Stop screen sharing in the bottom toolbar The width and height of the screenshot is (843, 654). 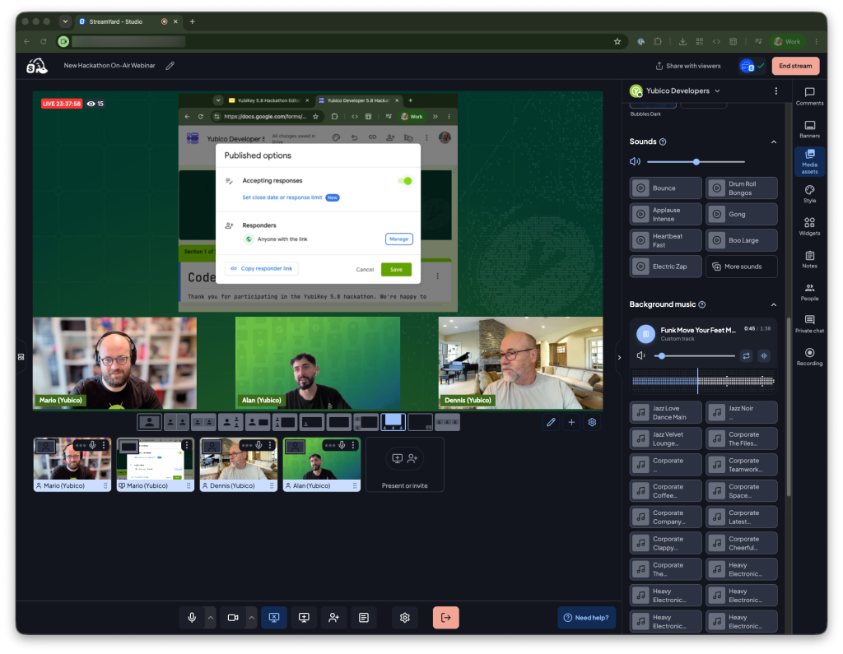pyautogui.click(x=274, y=618)
